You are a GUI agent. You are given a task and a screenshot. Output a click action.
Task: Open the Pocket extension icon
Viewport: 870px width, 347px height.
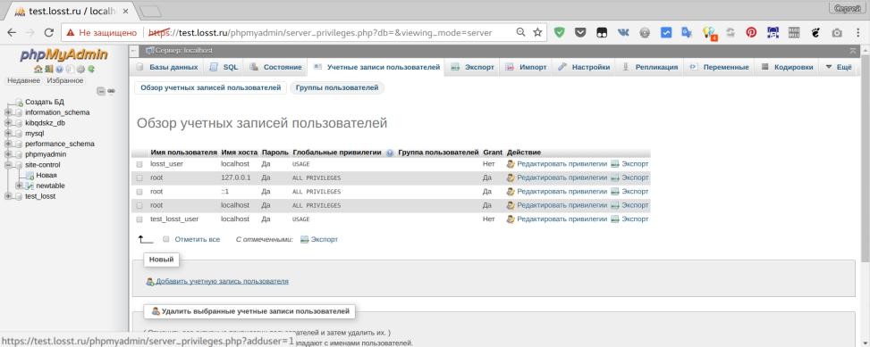pos(580,33)
